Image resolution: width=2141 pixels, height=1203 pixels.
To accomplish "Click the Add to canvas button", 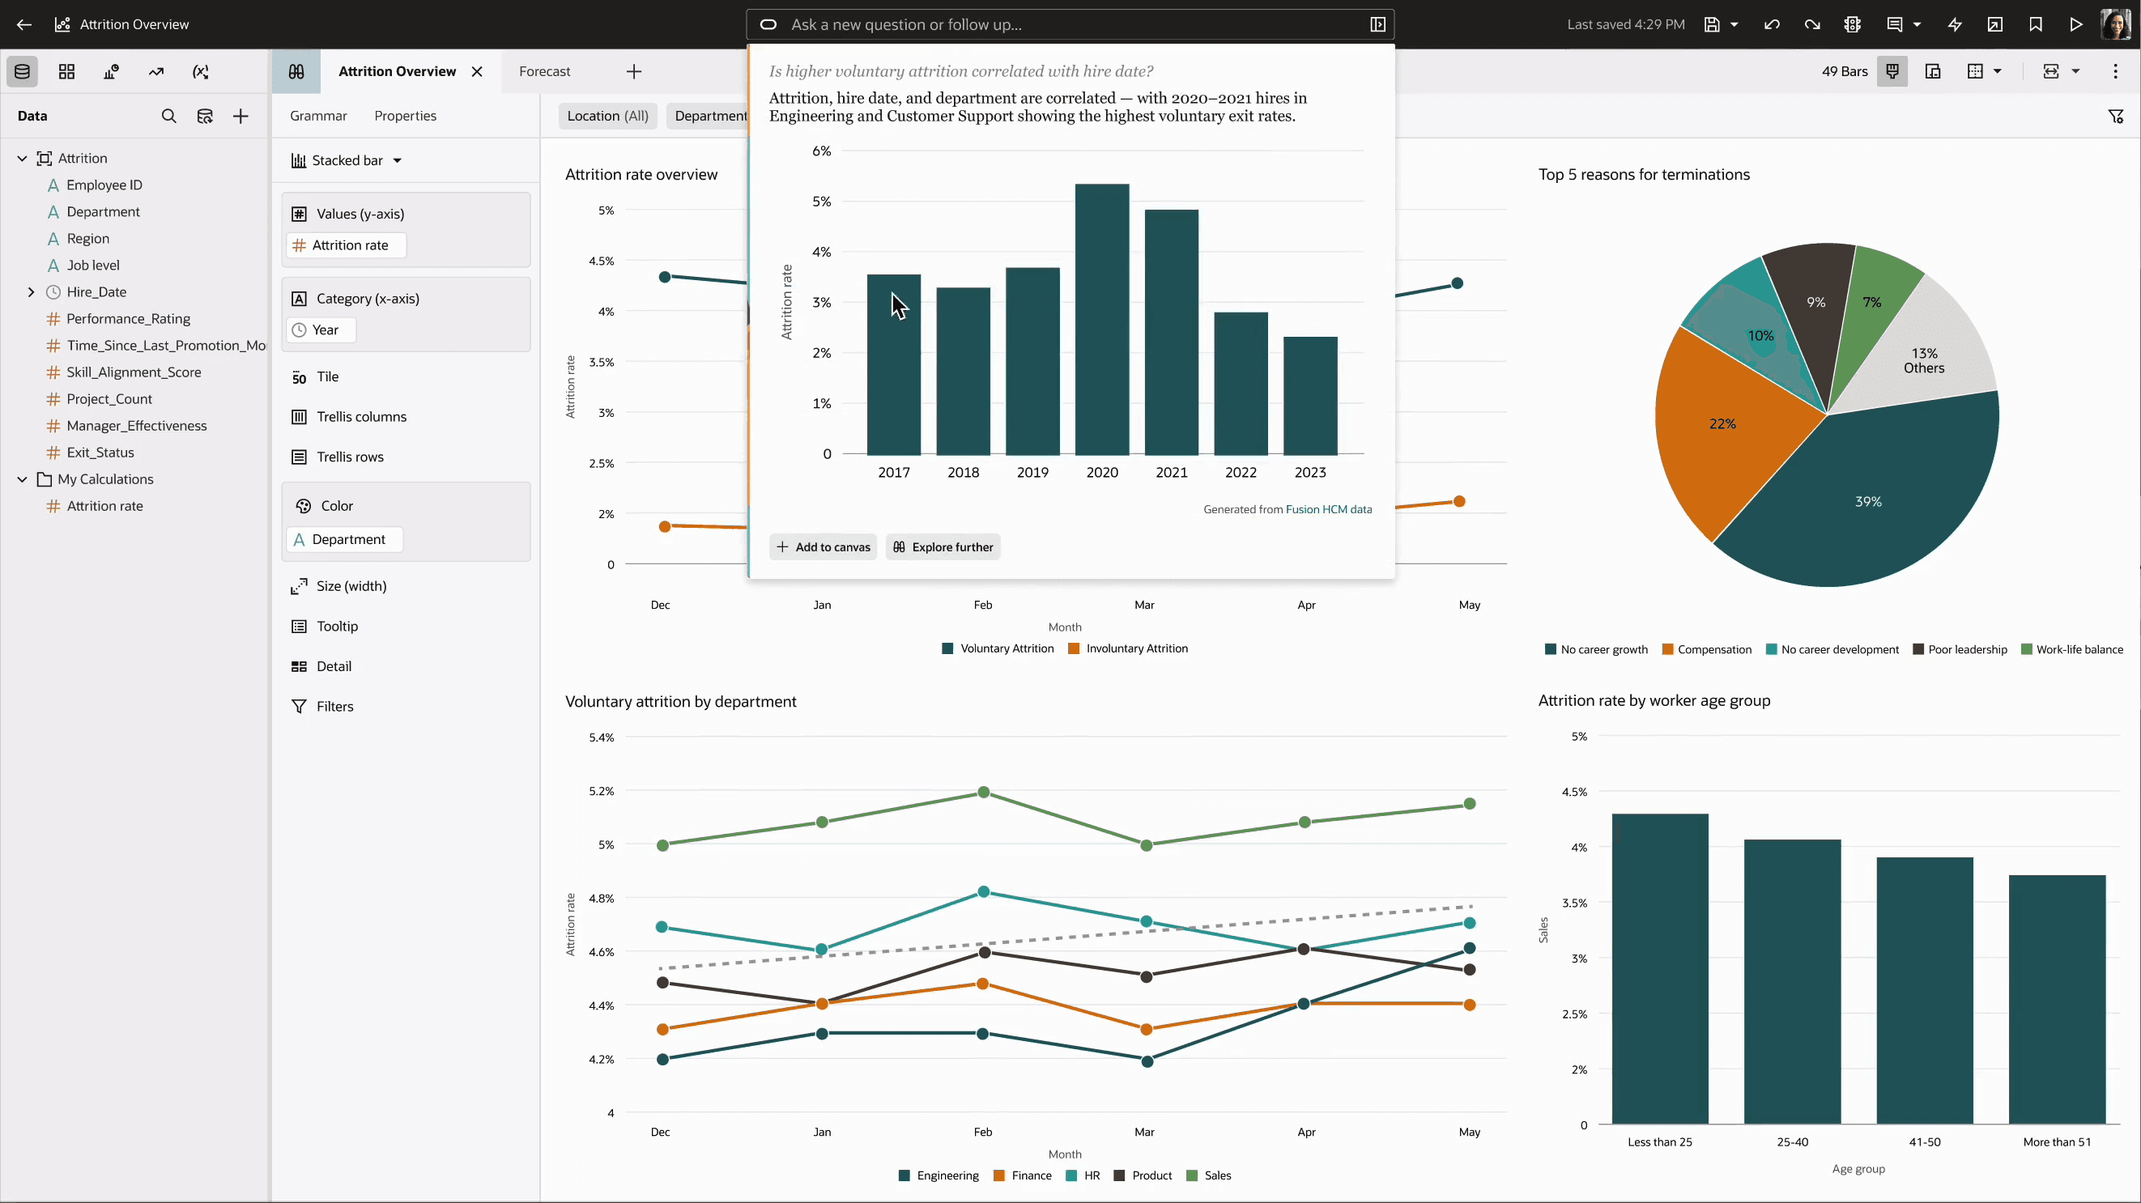I will coord(823,546).
